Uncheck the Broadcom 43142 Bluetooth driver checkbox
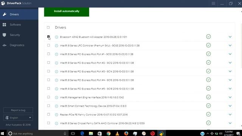Image resolution: width=242 pixels, height=136 pixels. [x=48, y=37]
